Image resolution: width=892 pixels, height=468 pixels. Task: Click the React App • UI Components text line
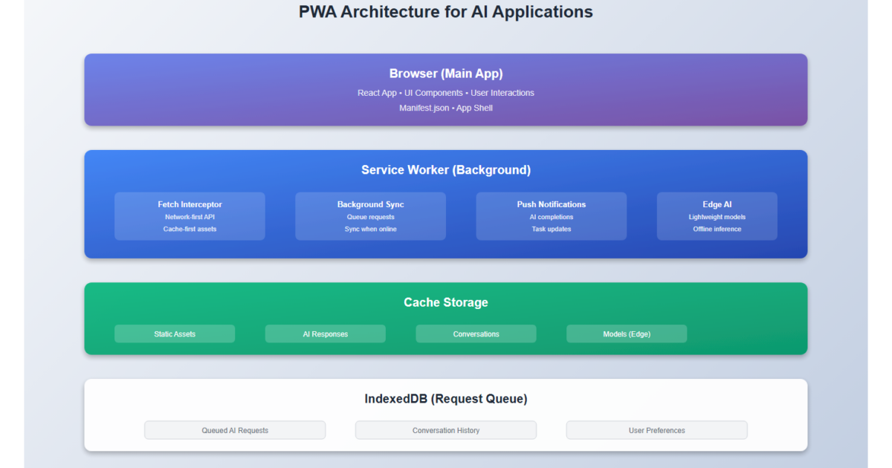(x=446, y=93)
